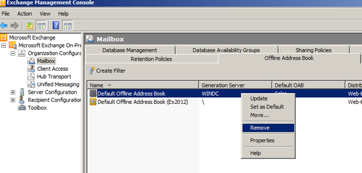Click the Microsoft Exchange On-Premises node icon

tap(13, 45)
